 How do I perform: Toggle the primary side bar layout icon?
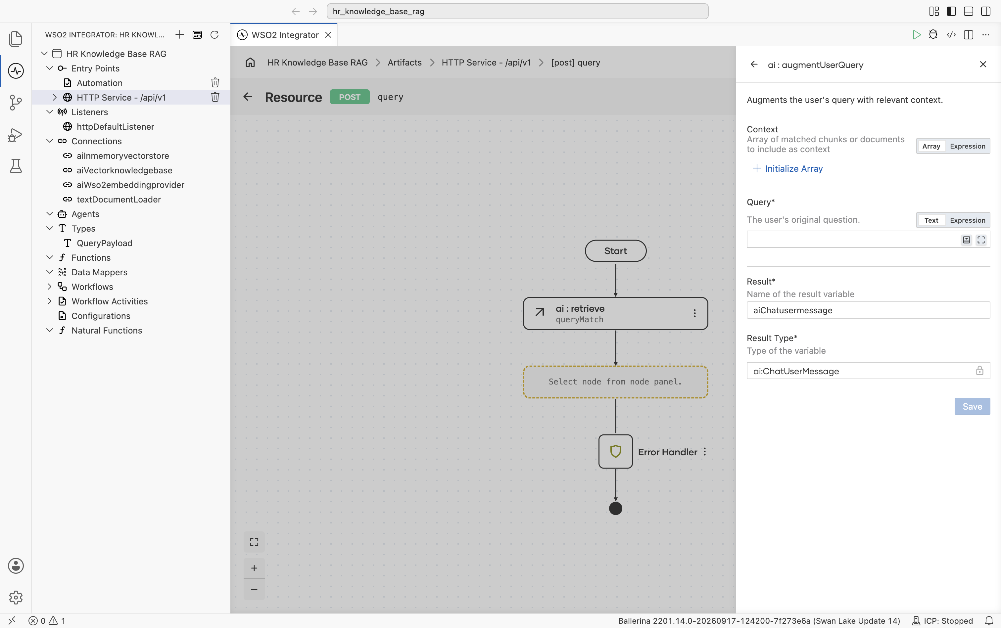tap(951, 11)
